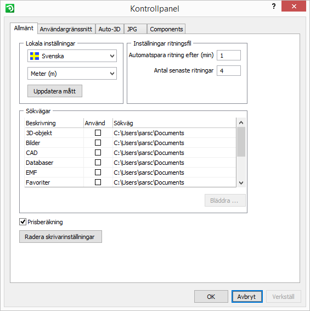Click the green app icon in title bar
Screen dimensions: 310x311
(x=10, y=9)
